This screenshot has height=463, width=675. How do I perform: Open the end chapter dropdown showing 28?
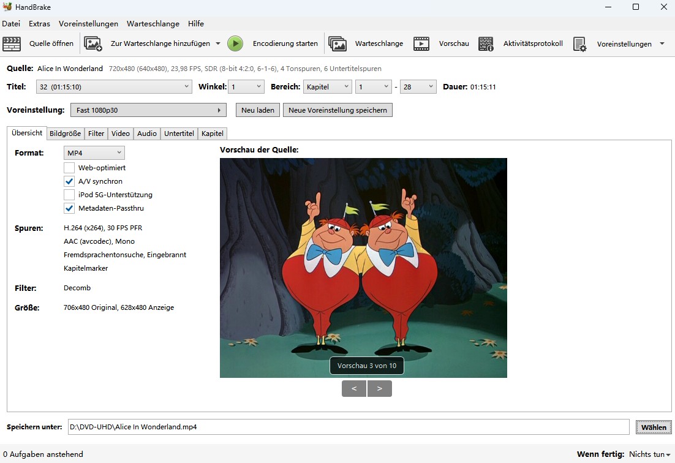pyautogui.click(x=418, y=87)
